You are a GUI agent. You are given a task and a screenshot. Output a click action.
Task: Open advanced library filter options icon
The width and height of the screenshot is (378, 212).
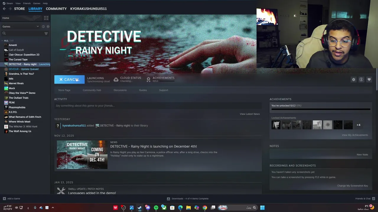46,33
